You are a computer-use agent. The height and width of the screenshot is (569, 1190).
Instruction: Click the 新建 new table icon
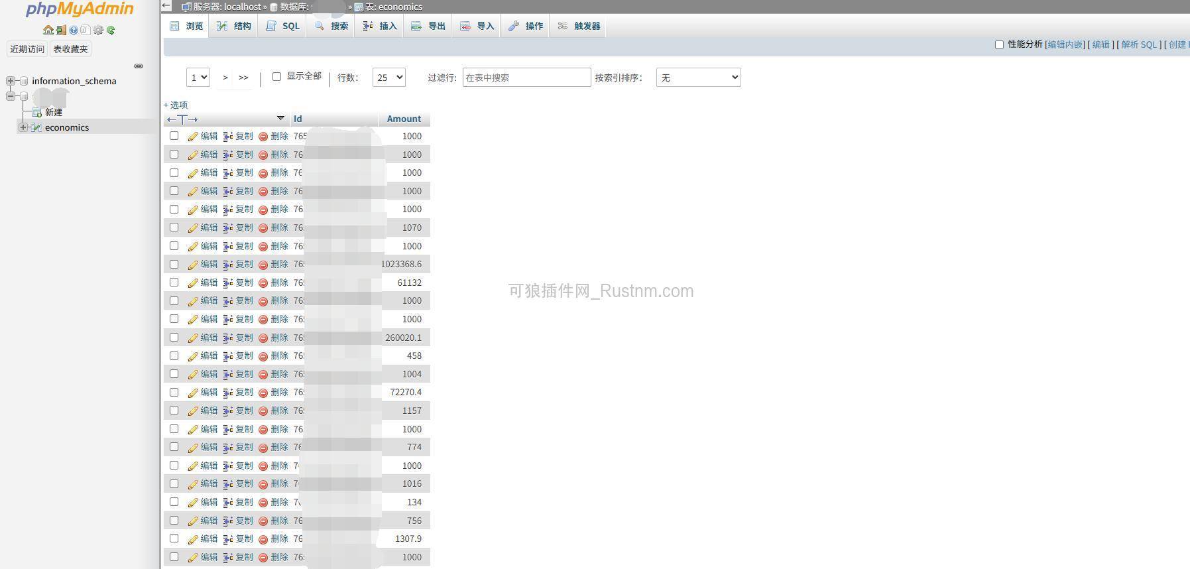[x=37, y=112]
